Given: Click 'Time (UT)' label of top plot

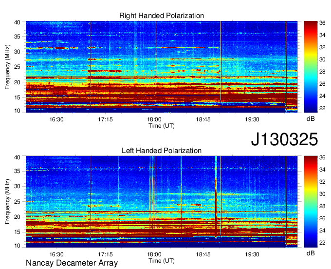Looking at the screenshot, I should 162,126.
